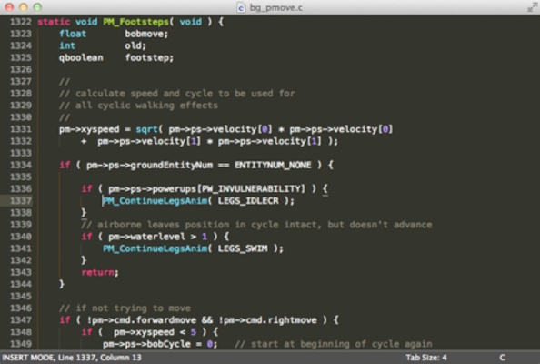Click 'LEGS_SWIM' argument on line 1341
This screenshot has width=540, height=364.
click(243, 248)
